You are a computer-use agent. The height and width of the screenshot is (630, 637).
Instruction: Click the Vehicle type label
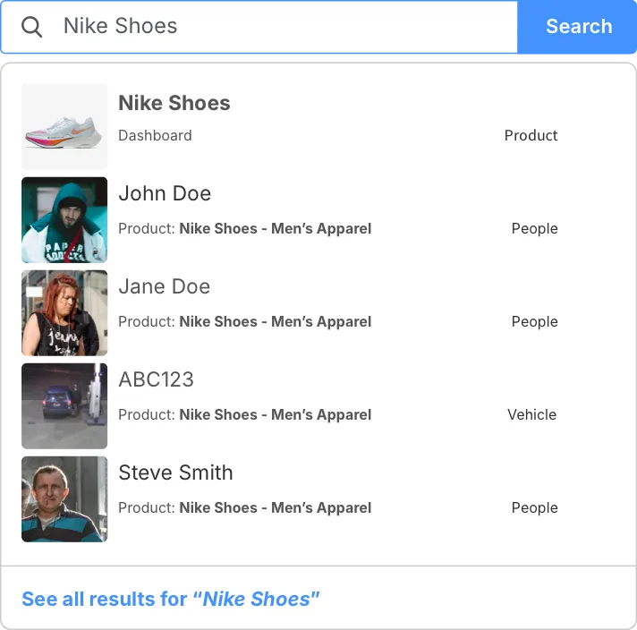532,414
